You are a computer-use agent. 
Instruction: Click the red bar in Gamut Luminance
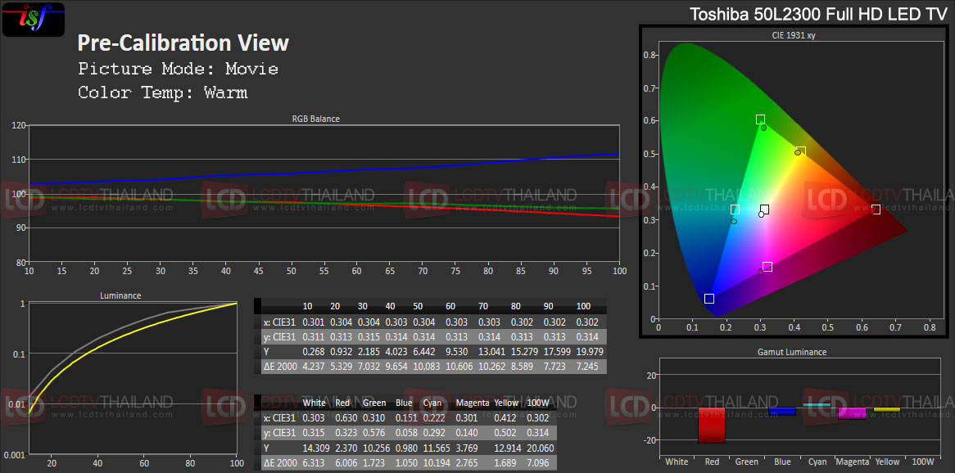click(712, 425)
